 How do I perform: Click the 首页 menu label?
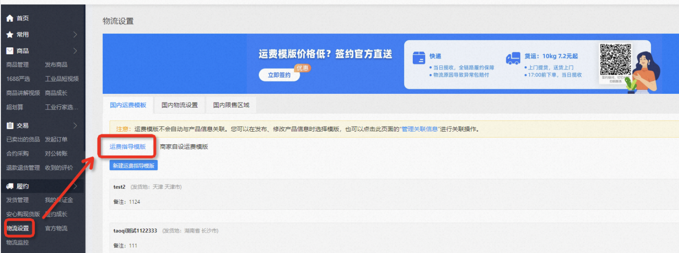coord(23,18)
